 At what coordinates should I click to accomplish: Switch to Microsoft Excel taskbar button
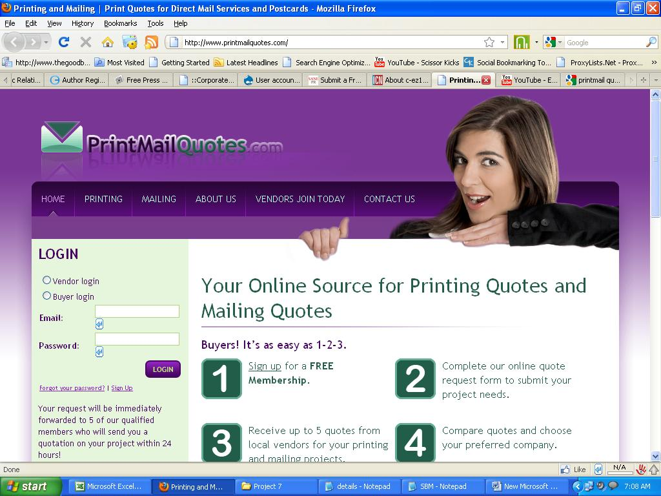click(109, 486)
